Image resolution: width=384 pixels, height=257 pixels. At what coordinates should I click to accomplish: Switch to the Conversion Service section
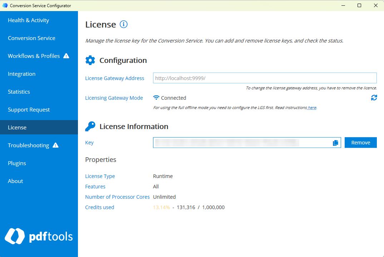click(x=31, y=38)
